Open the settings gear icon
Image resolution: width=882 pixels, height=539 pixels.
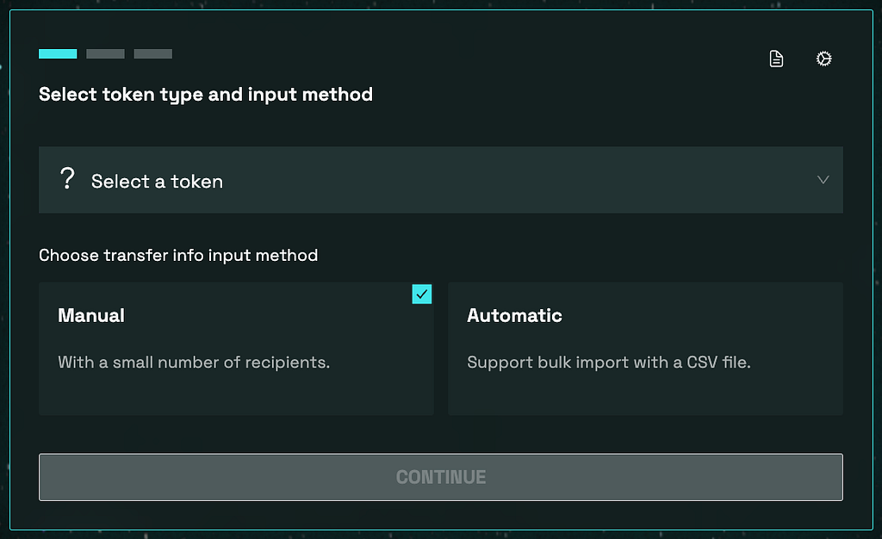coord(823,59)
